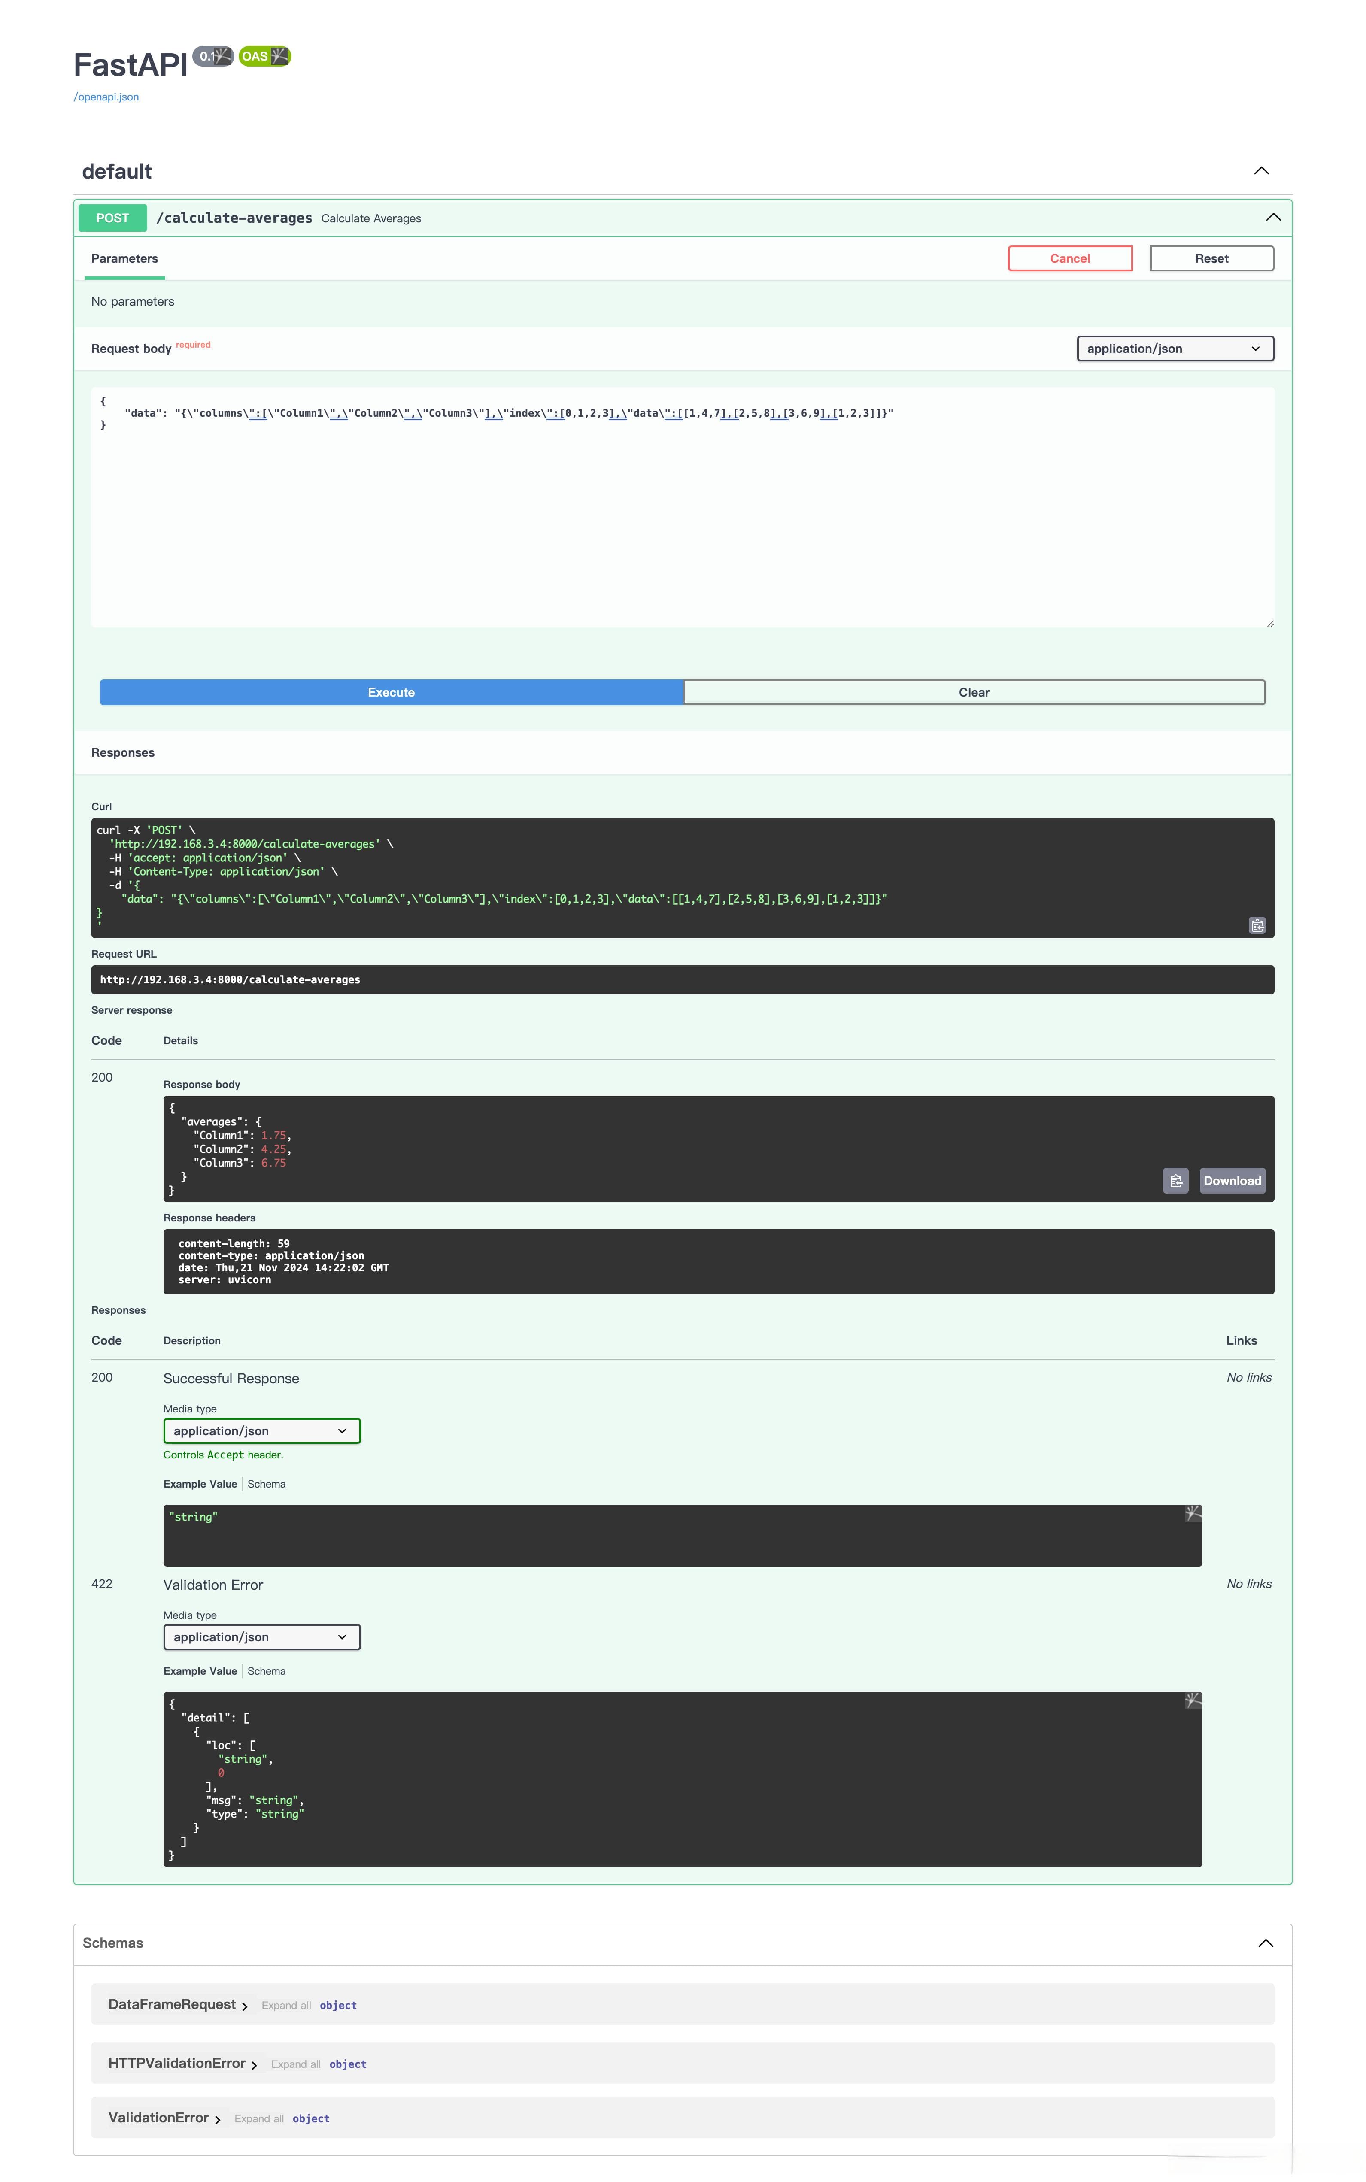Click the Validation Error description
This screenshot has height=2182, width=1366.
[213, 1584]
